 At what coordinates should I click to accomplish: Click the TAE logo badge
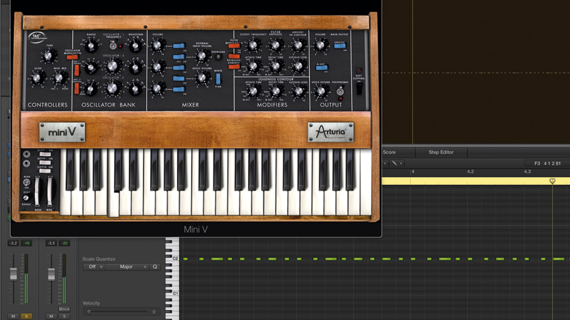[37, 37]
